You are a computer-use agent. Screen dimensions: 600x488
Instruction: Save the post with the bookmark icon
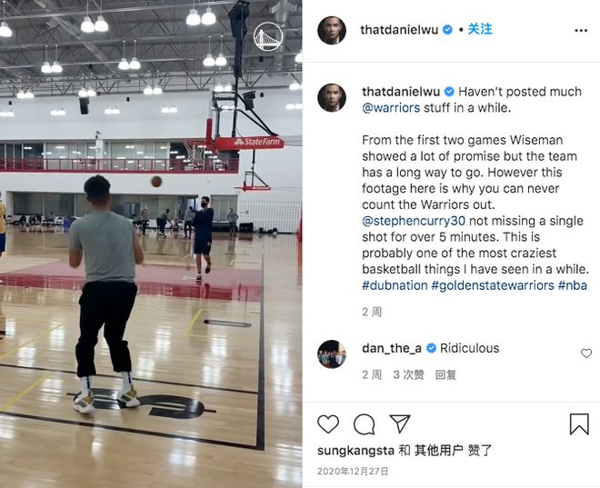tap(579, 424)
